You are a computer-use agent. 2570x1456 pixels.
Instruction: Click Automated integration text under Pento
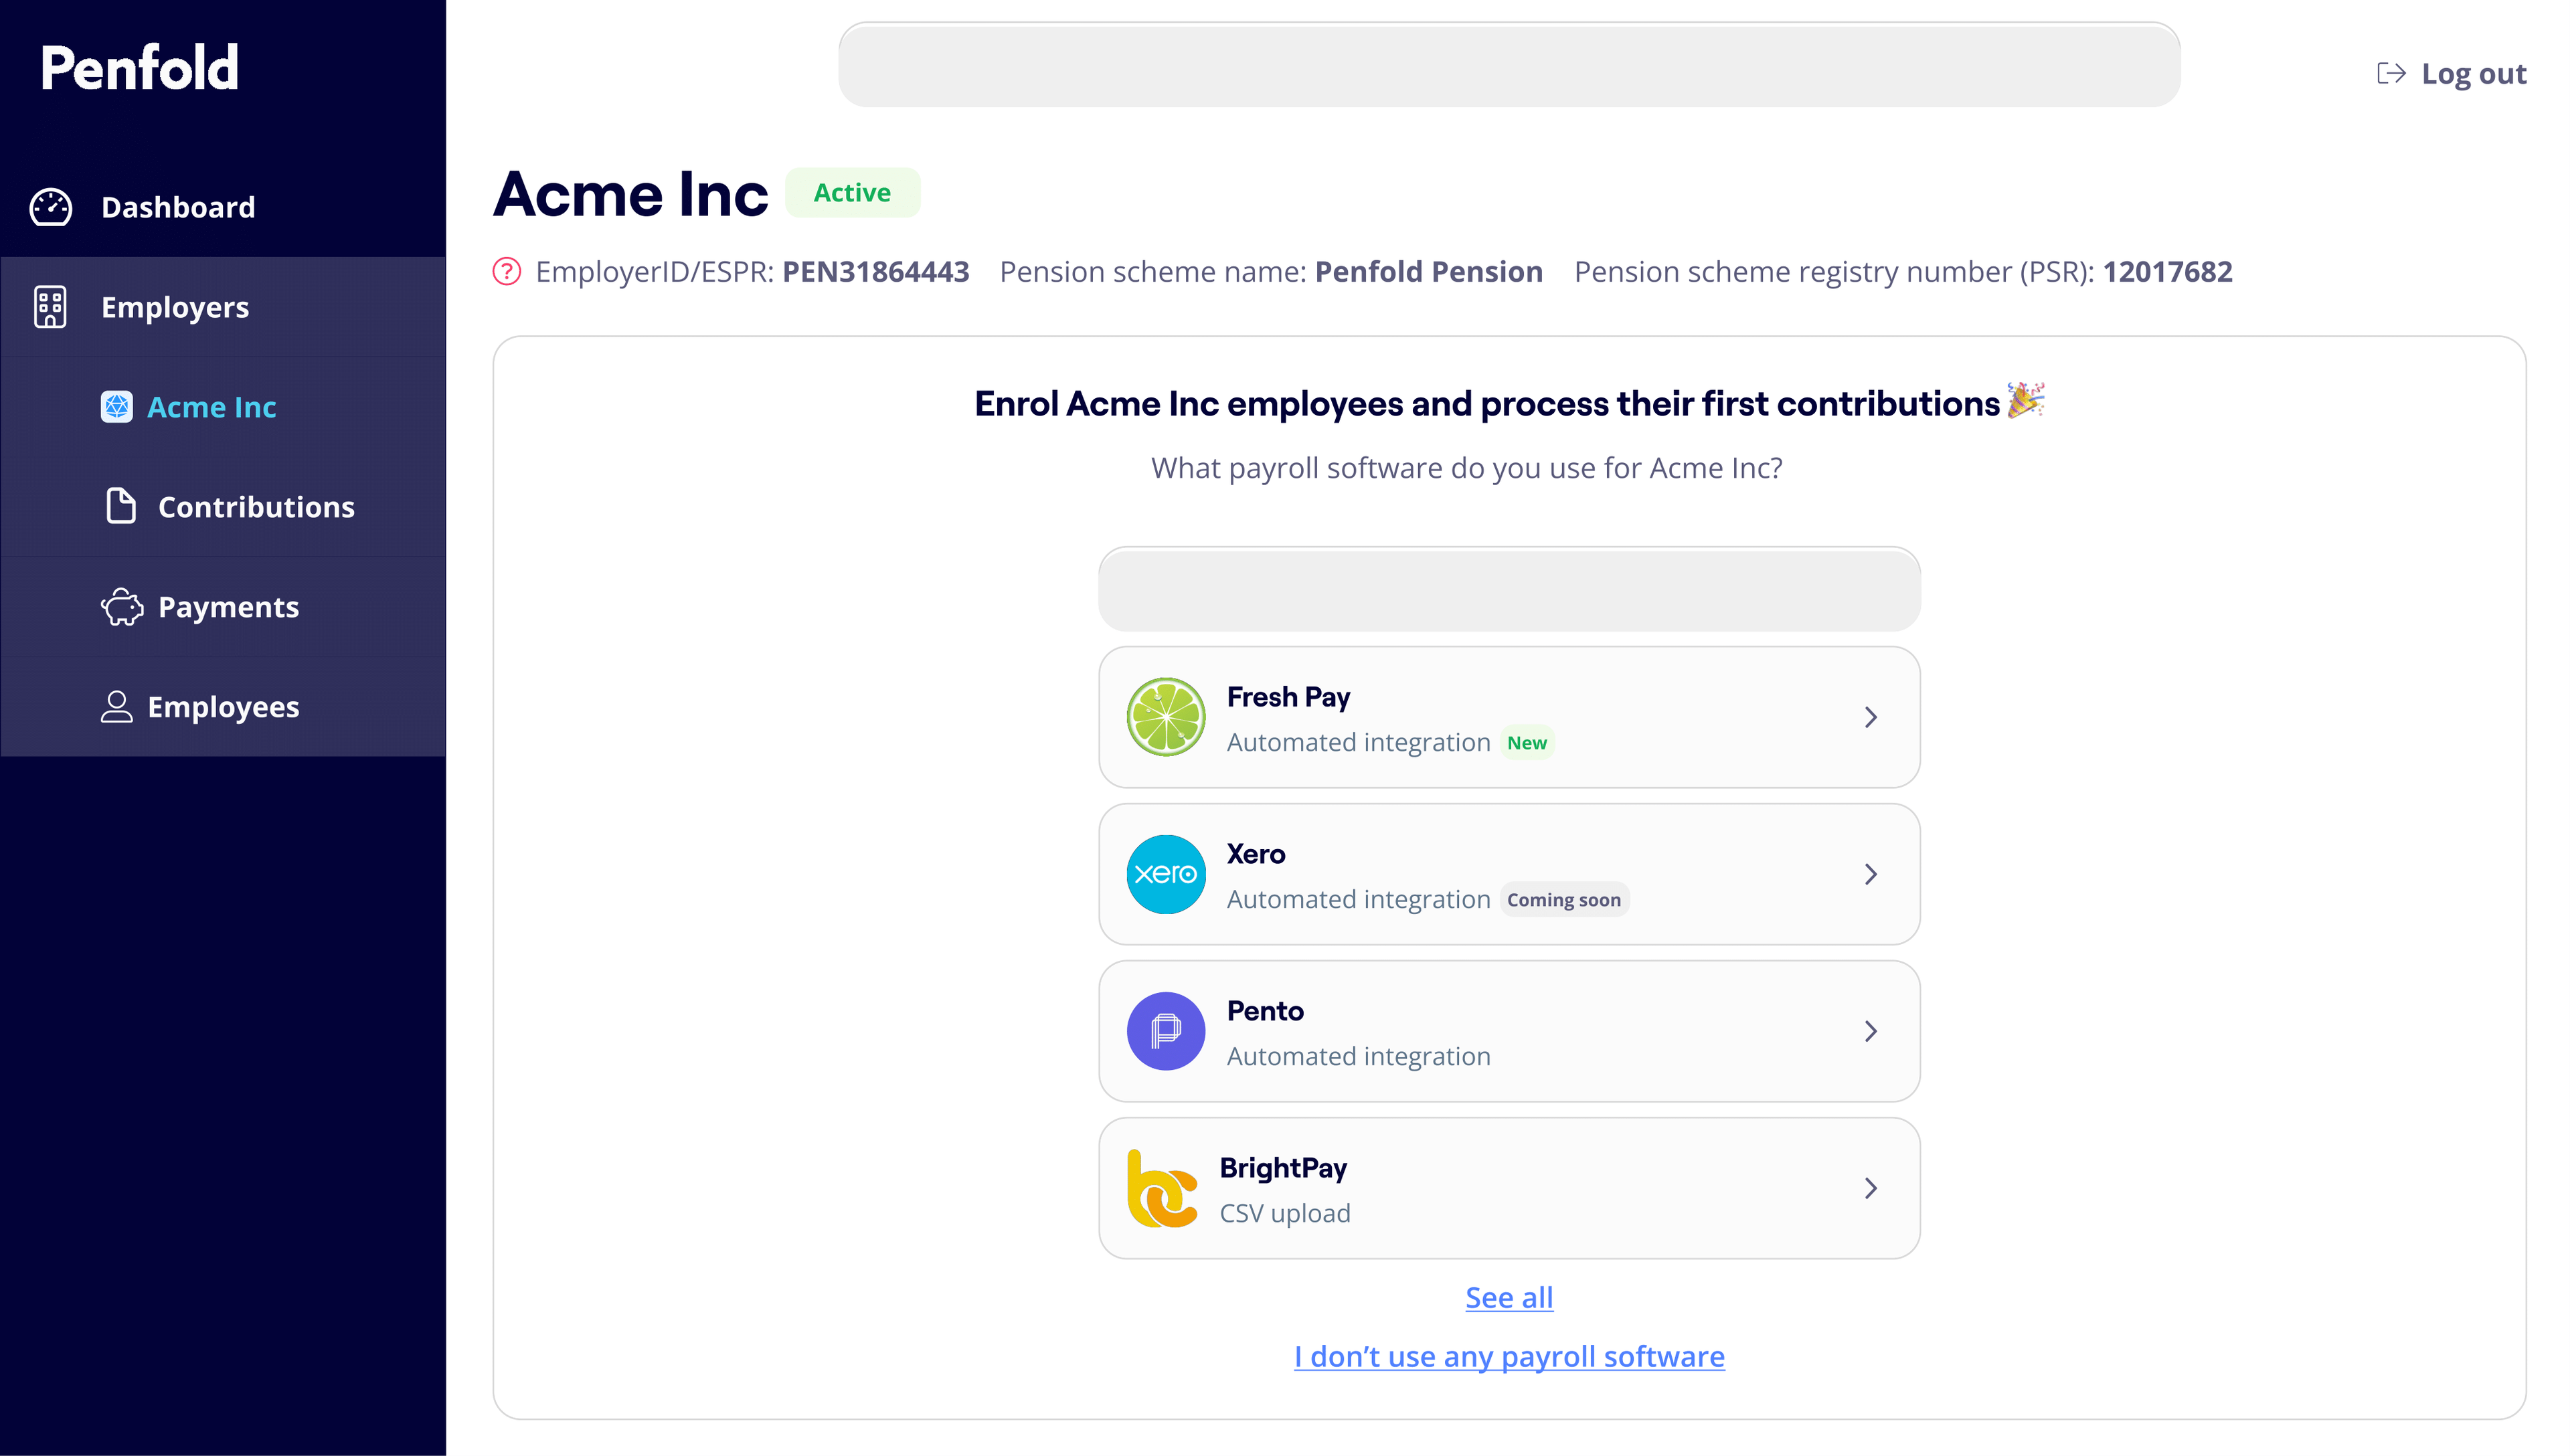1358,1056
